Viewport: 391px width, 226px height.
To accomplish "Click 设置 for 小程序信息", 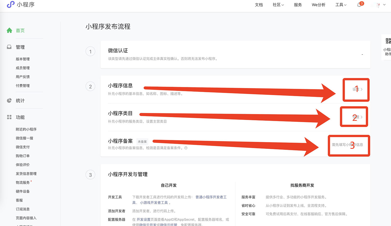I will [x=357, y=89].
